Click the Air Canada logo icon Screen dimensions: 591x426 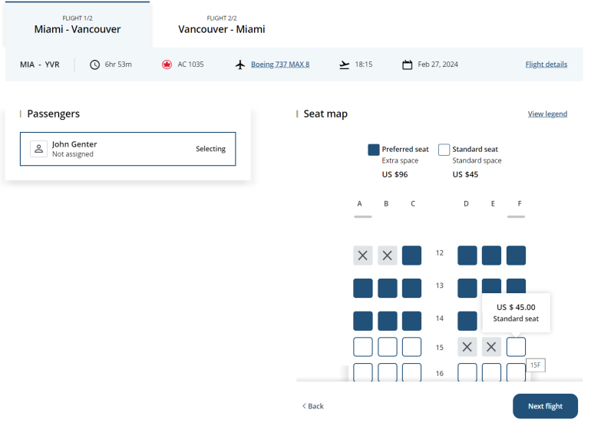(x=167, y=64)
